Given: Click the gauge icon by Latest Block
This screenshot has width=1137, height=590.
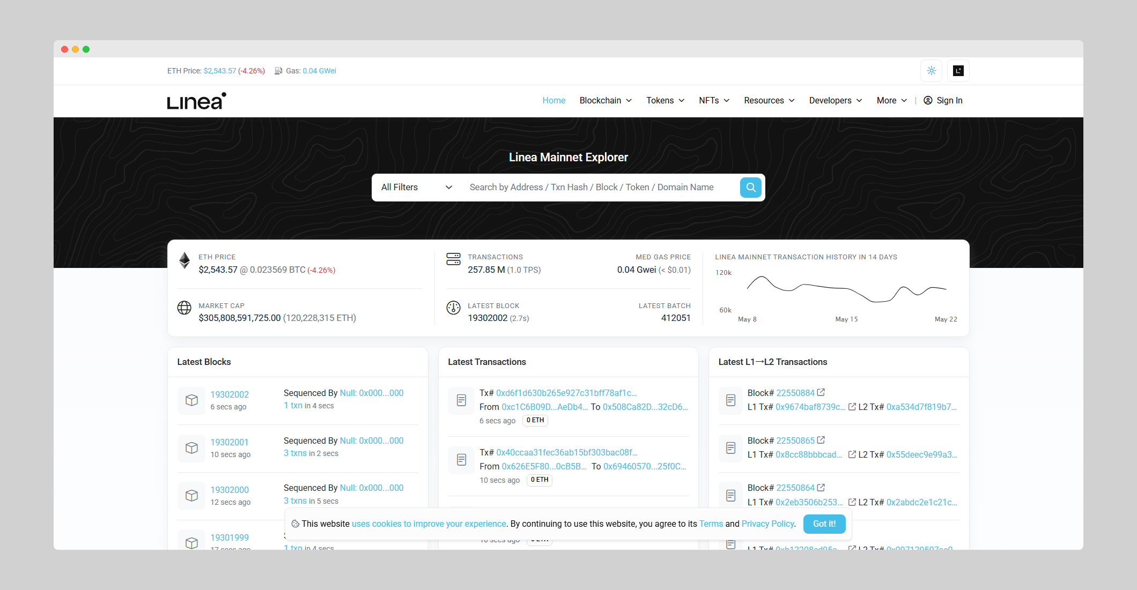Looking at the screenshot, I should click(453, 308).
